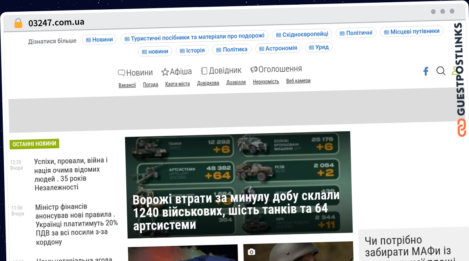The height and width of the screenshot is (261, 469).
Task: Open Туристичні посібники та матеріали про подорожі tag
Action: coord(194,37)
